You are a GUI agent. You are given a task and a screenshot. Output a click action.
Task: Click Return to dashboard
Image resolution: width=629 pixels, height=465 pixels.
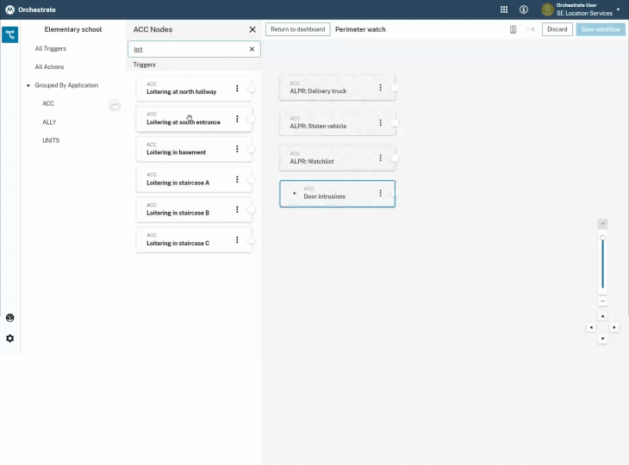[297, 29]
